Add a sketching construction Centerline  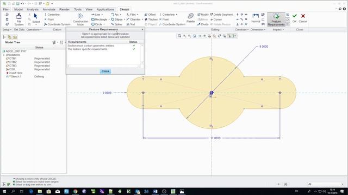pos(167,15)
